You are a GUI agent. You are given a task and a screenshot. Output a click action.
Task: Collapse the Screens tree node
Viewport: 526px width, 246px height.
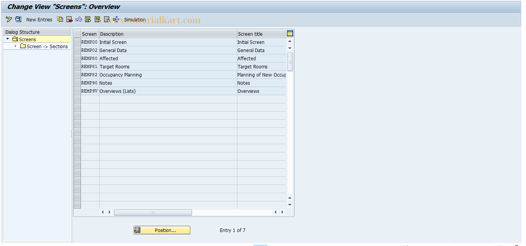[7, 39]
